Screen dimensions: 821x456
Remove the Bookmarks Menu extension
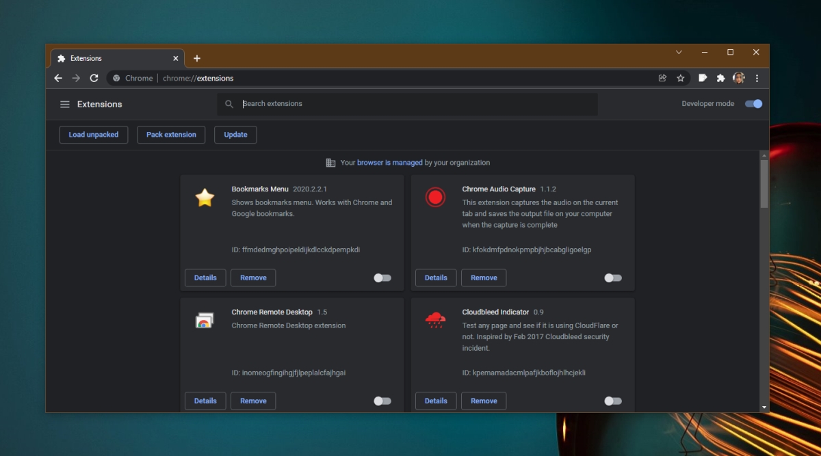[253, 278]
